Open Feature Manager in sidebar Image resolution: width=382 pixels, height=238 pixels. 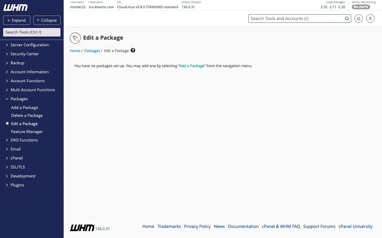tap(27, 132)
